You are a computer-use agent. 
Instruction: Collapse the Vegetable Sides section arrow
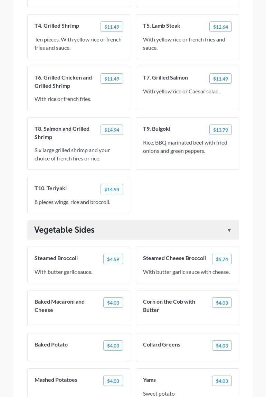coord(229,230)
